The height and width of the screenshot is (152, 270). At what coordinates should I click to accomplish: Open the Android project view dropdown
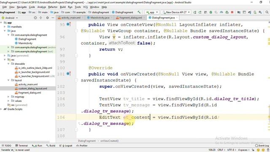[10, 18]
